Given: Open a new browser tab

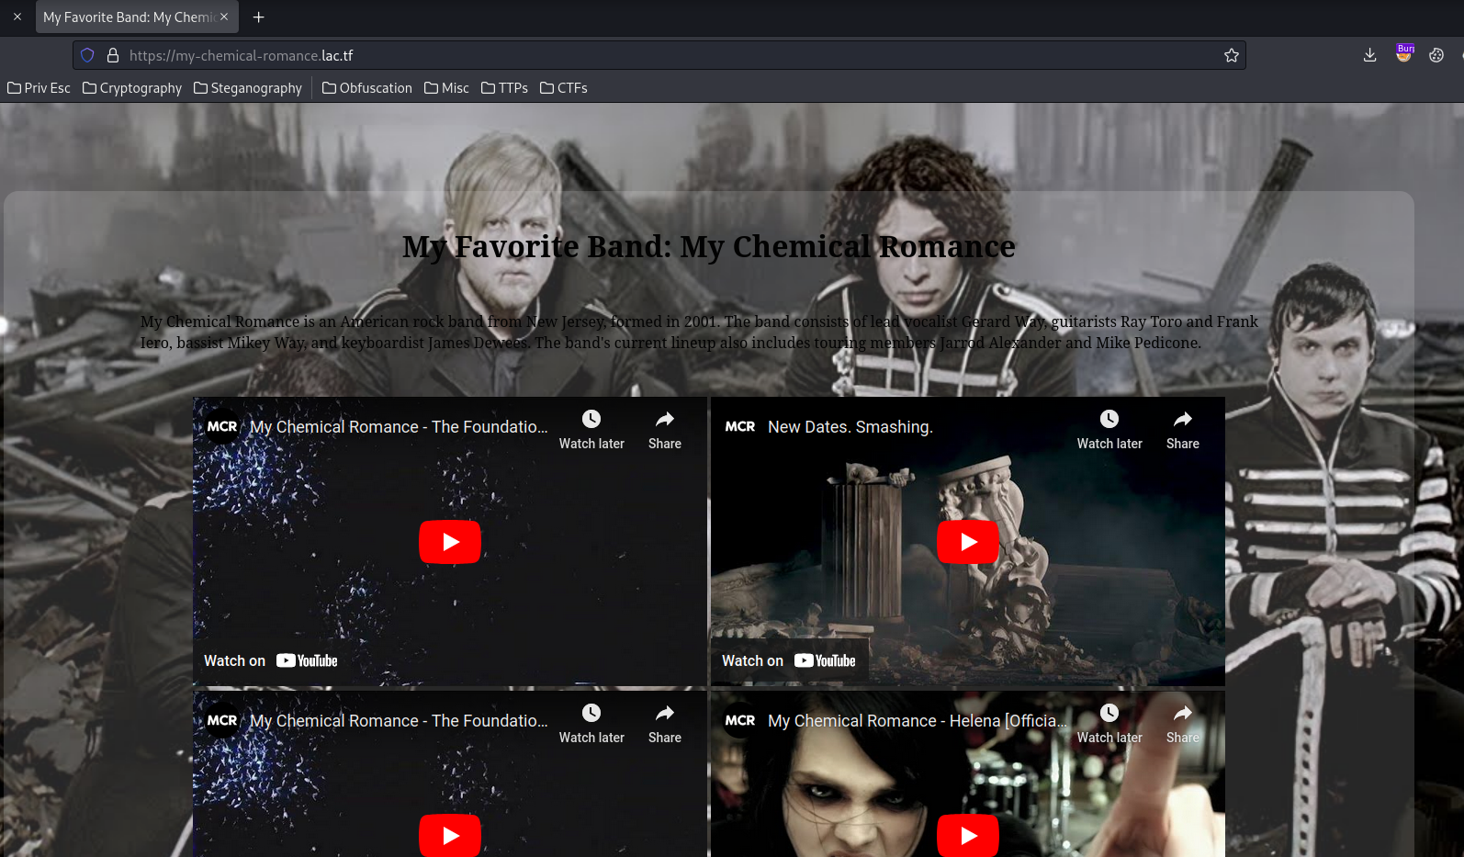Looking at the screenshot, I should coord(259,17).
